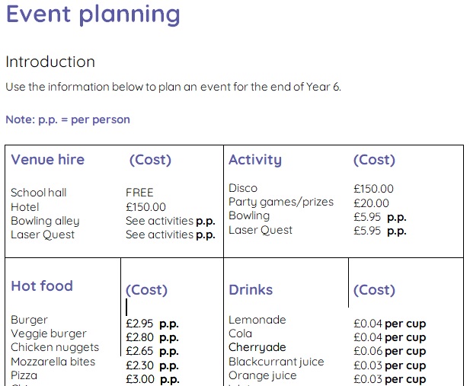Select the Venue hire heading
Image resolution: width=470 pixels, height=386 pixels.
[48, 159]
